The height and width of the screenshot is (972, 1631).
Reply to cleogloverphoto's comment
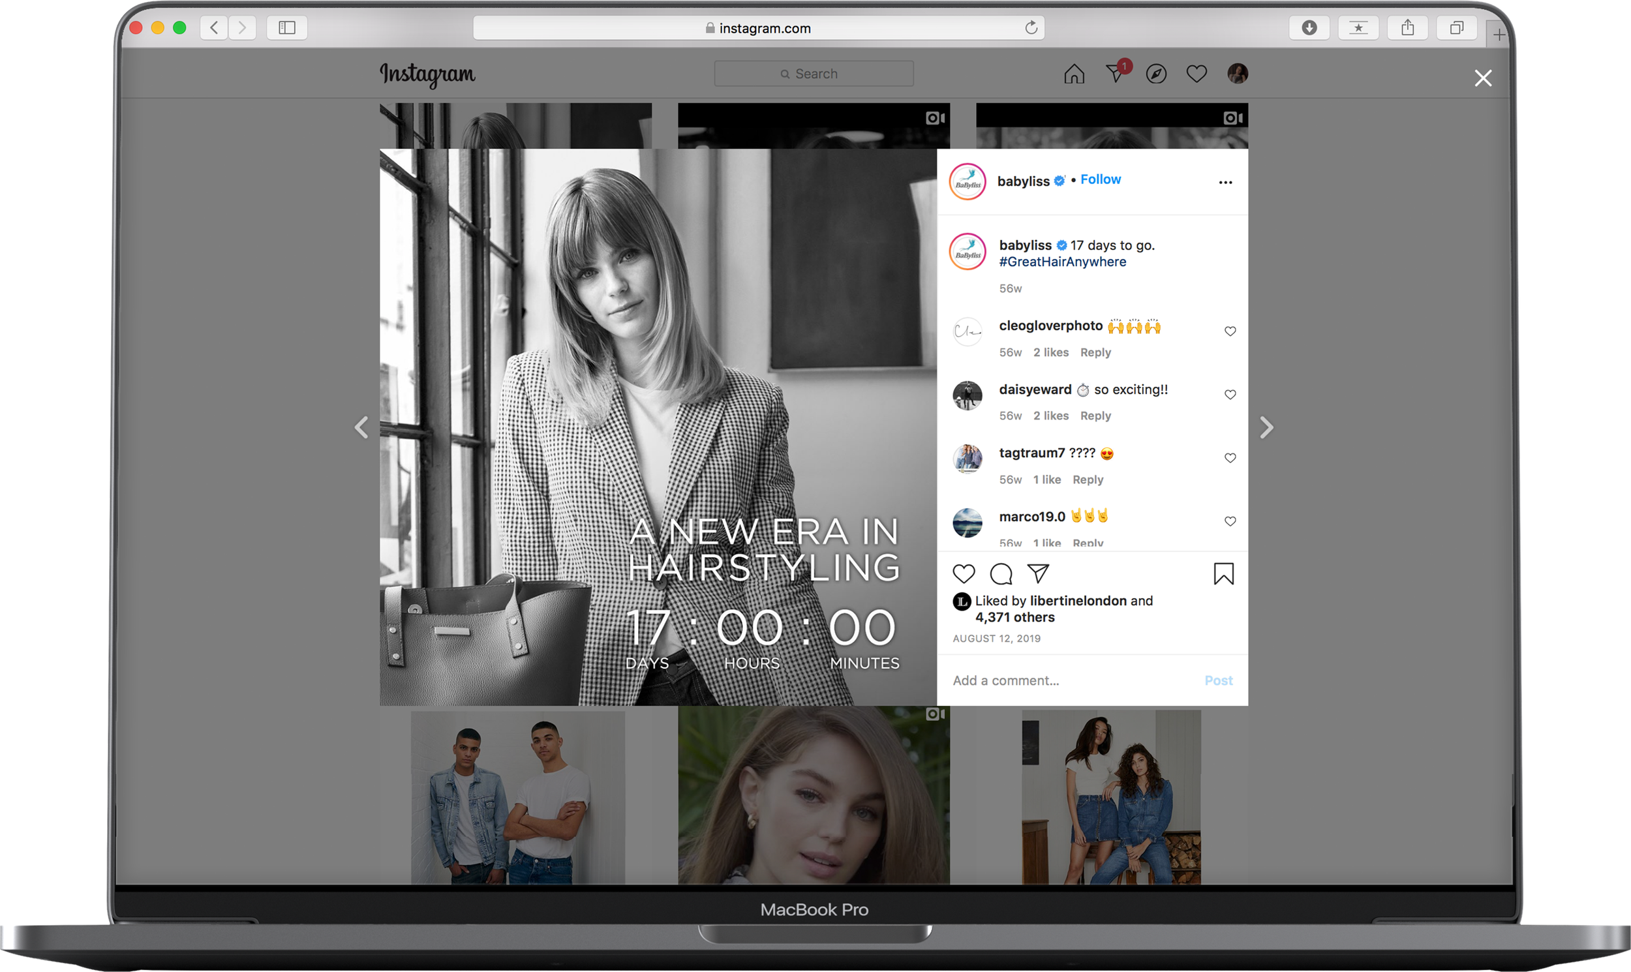point(1095,352)
